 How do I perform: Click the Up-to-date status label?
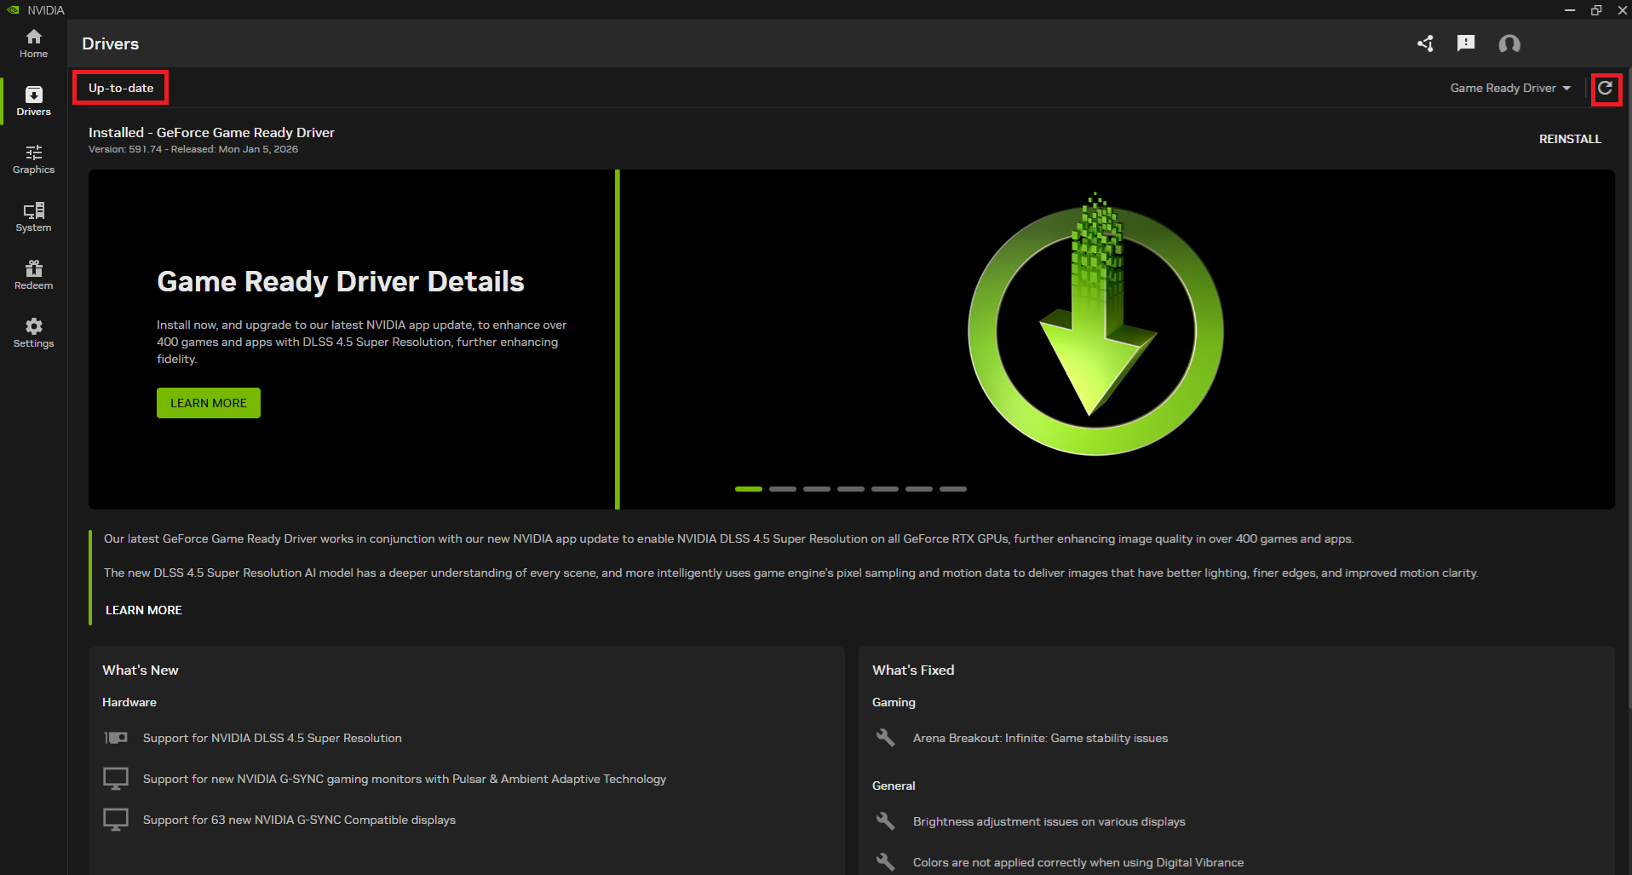click(x=120, y=87)
